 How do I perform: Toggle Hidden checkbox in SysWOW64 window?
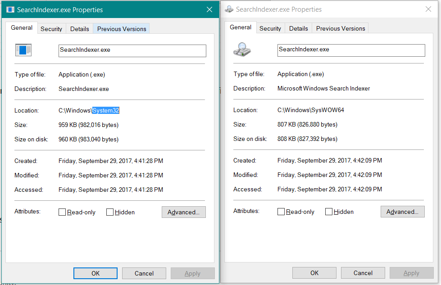(x=329, y=212)
